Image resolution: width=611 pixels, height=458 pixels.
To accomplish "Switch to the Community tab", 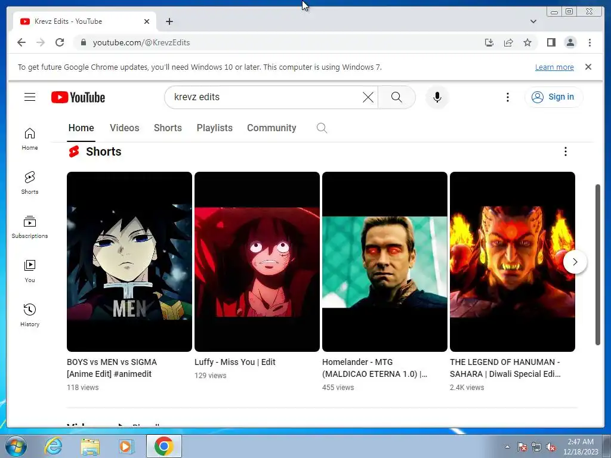I will coord(271,128).
